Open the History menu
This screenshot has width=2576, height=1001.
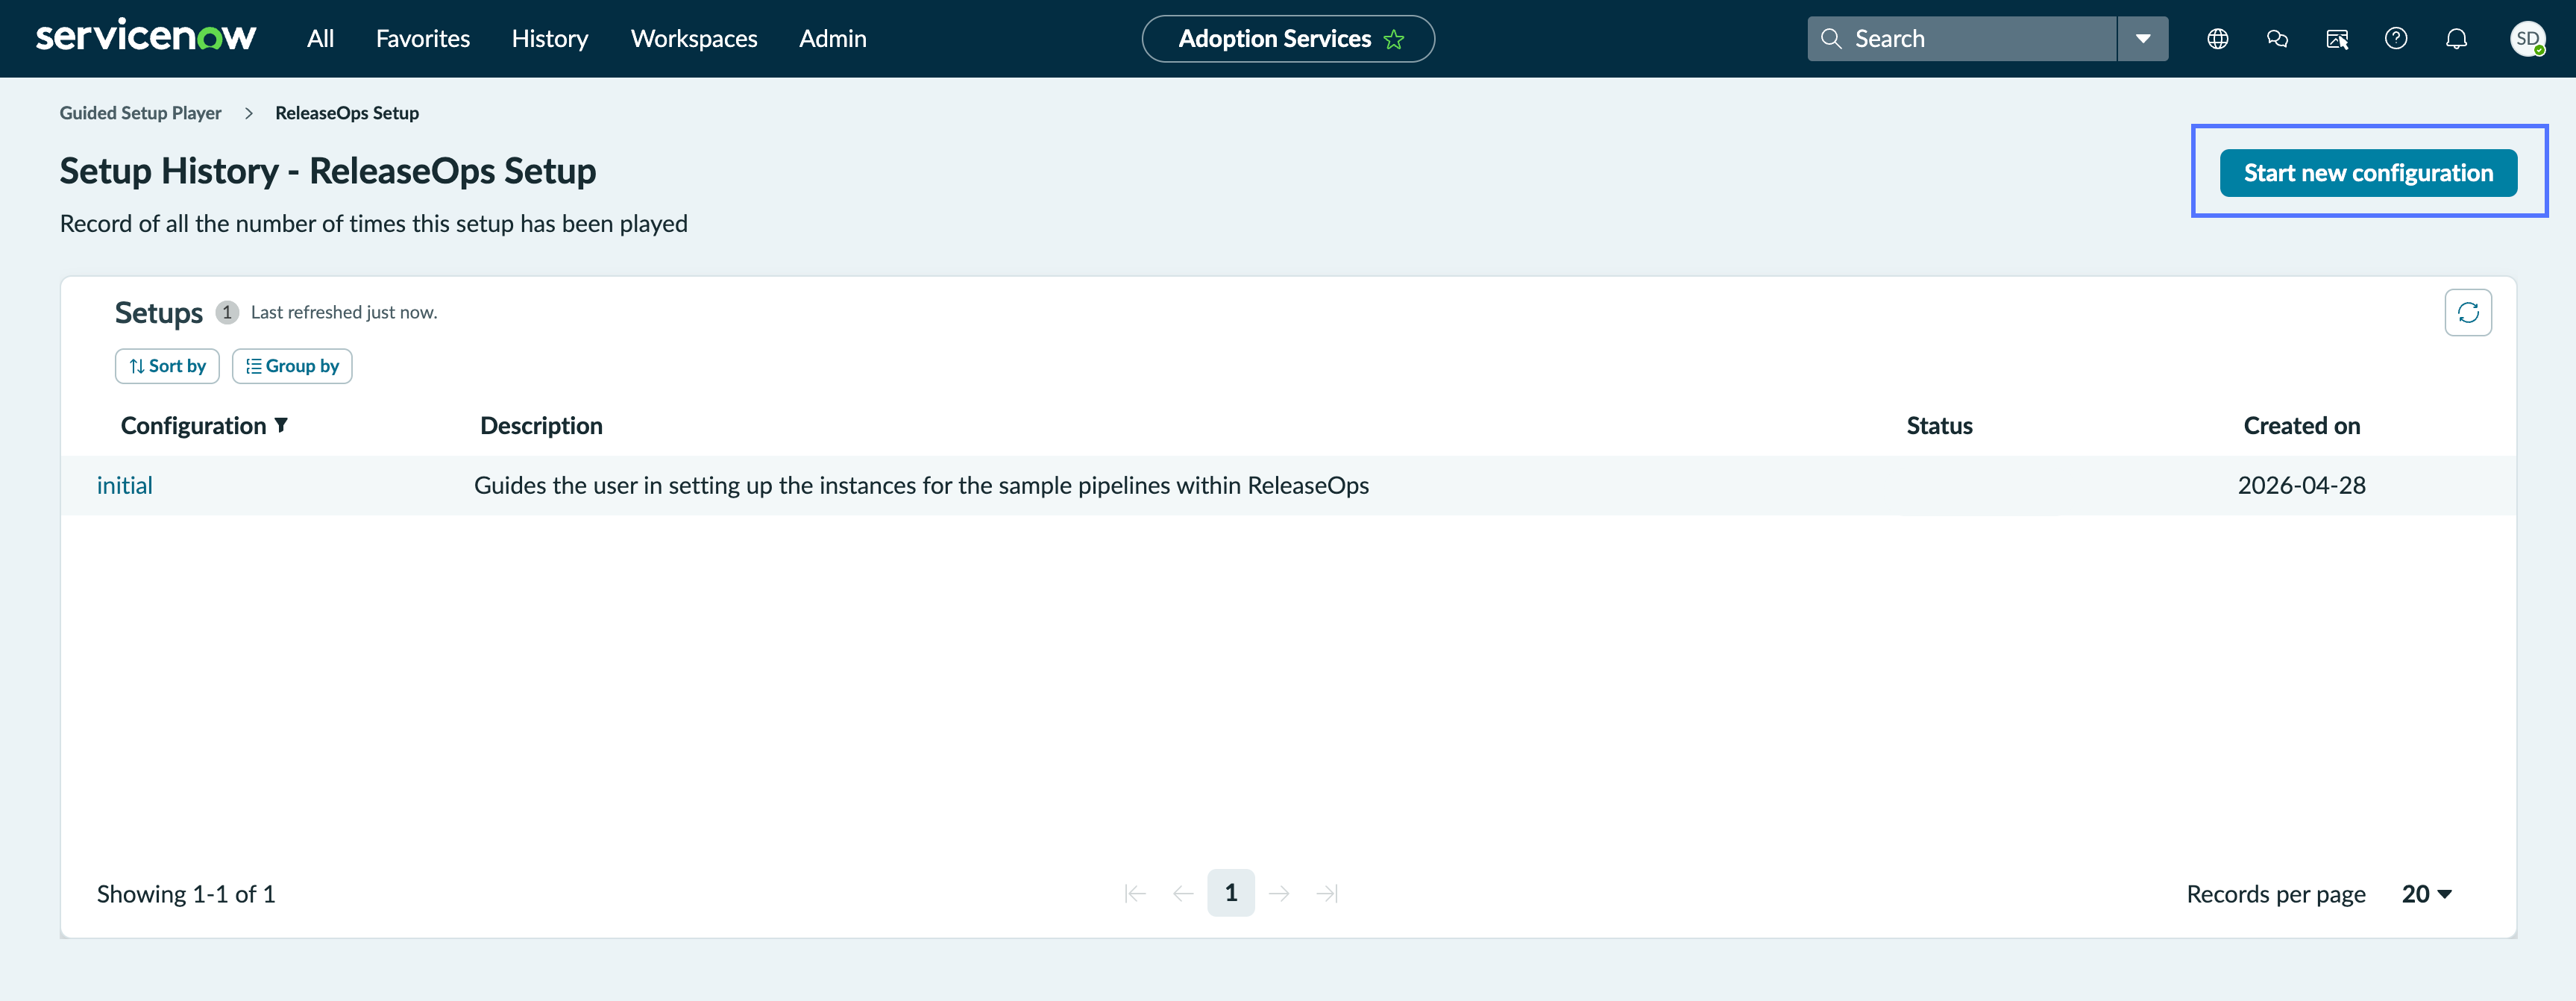click(x=549, y=39)
